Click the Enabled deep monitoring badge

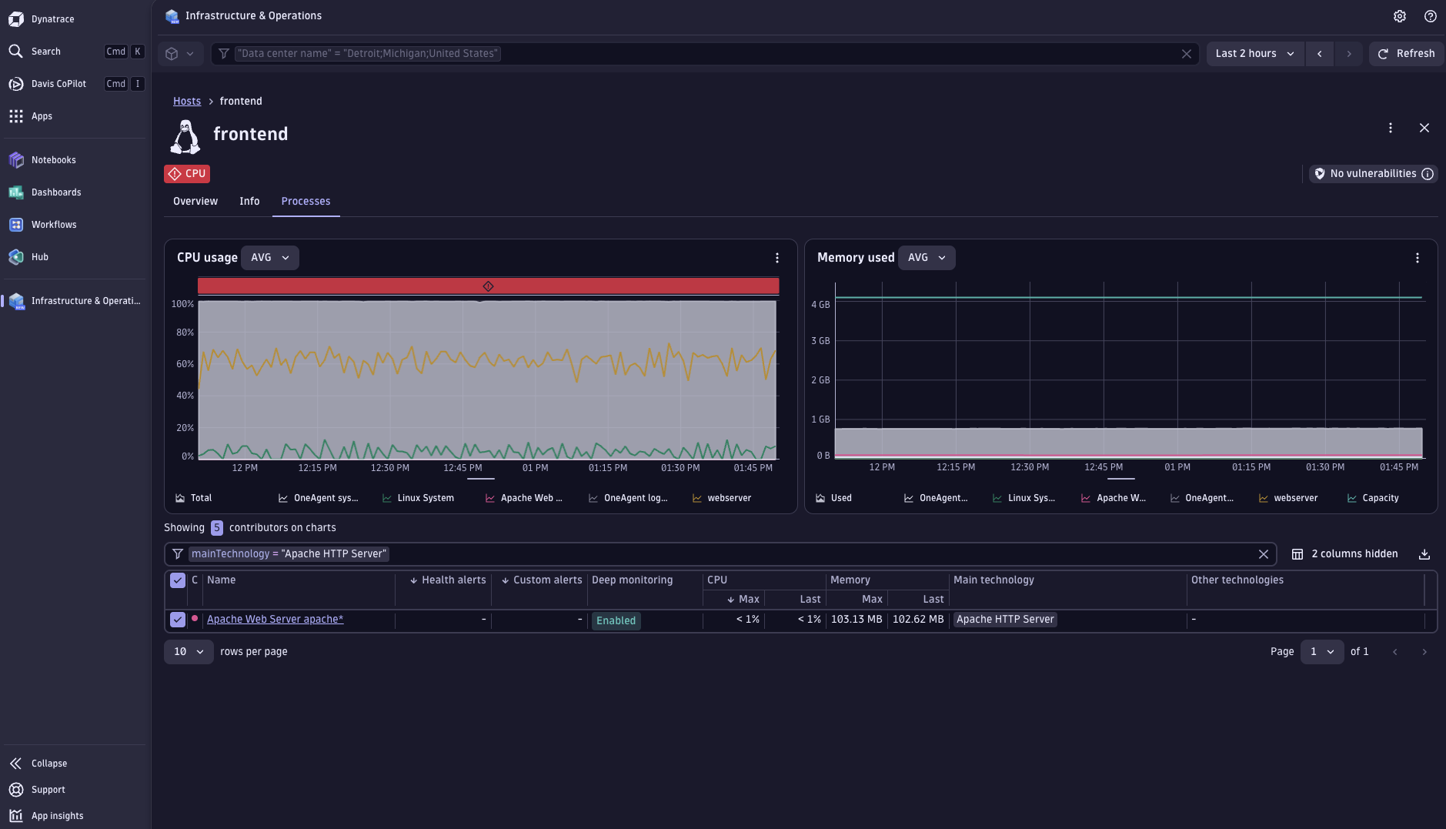(x=616, y=620)
